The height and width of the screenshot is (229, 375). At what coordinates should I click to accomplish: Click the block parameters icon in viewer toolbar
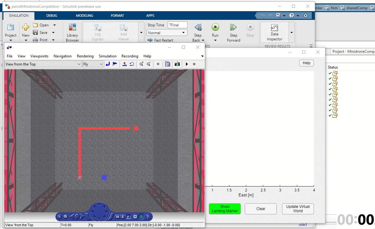pos(167,64)
